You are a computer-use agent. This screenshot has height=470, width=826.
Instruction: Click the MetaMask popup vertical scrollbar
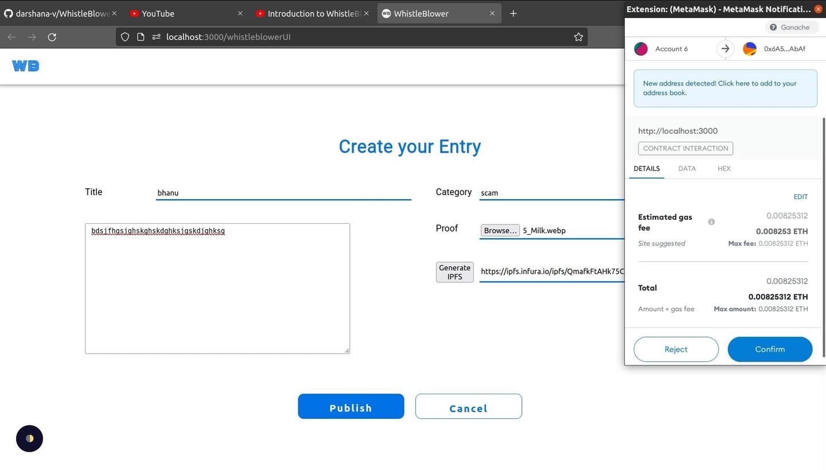[x=824, y=238]
